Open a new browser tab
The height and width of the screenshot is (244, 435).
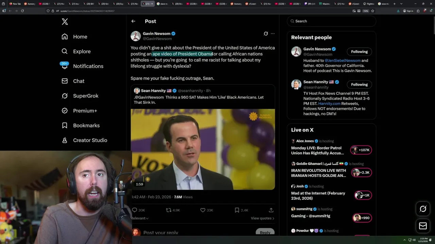(394, 4)
